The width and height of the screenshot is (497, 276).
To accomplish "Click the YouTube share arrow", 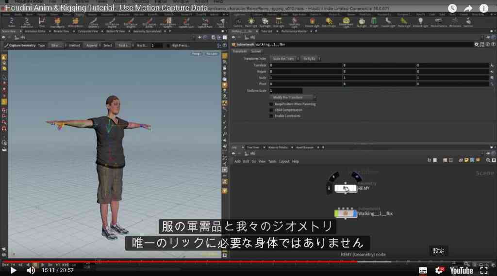I will [468, 8].
